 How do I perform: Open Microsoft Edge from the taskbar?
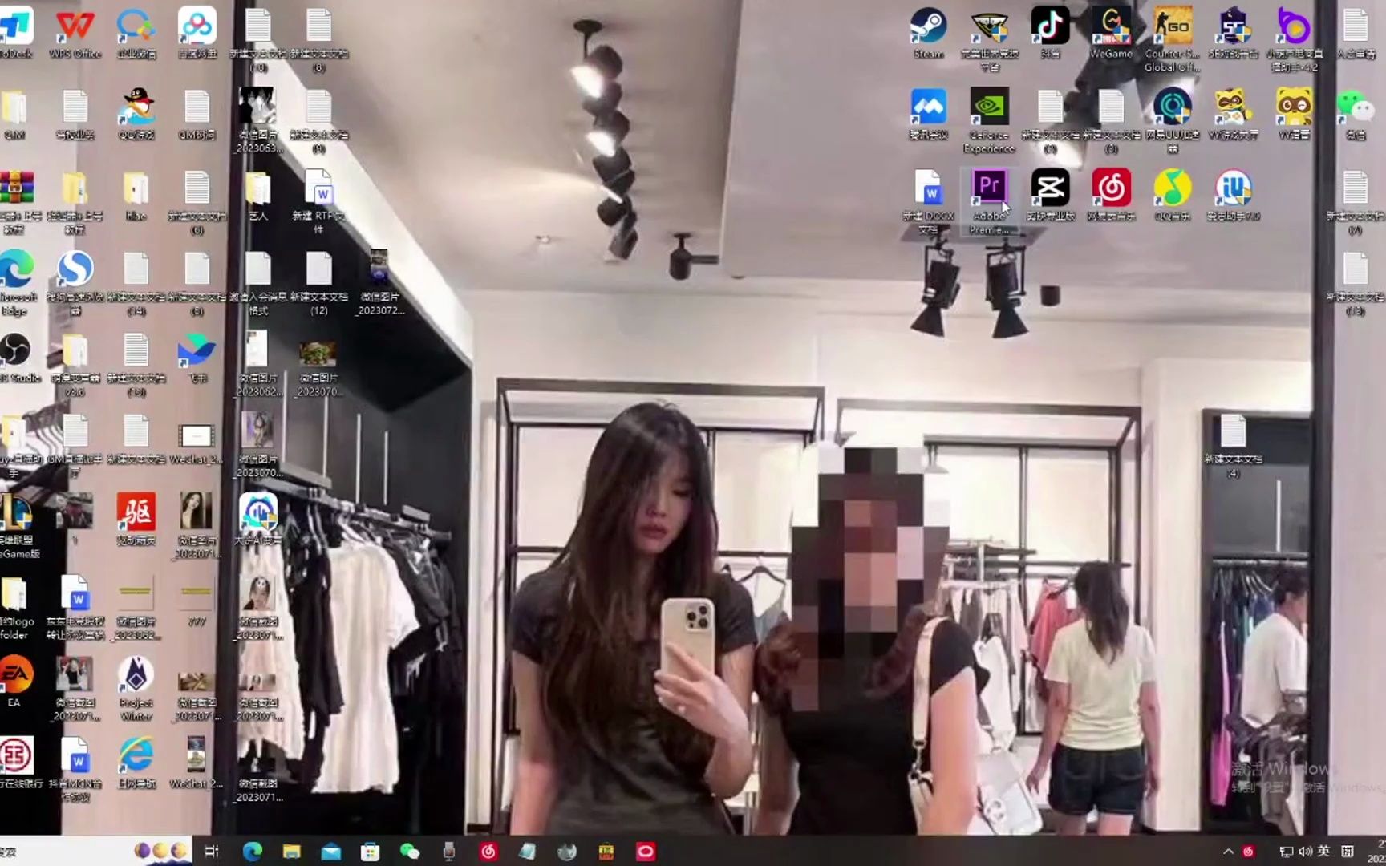252,852
